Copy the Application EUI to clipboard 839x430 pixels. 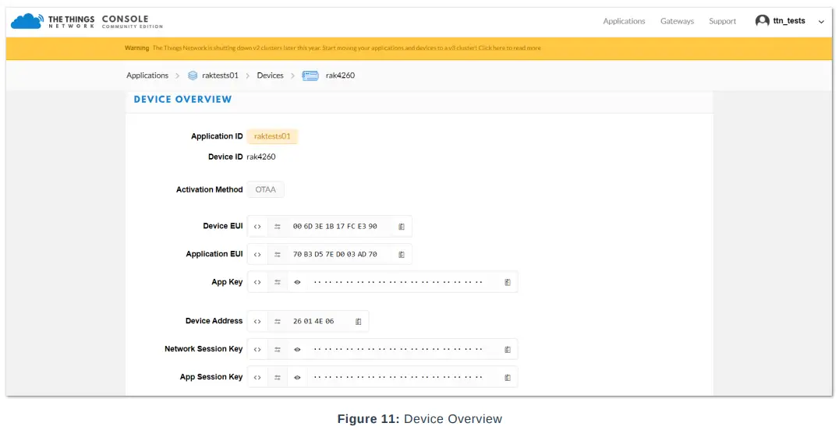[x=402, y=254]
